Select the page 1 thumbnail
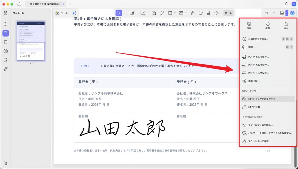Image resolution: width=298 pixels, height=169 pixels. coord(31,41)
